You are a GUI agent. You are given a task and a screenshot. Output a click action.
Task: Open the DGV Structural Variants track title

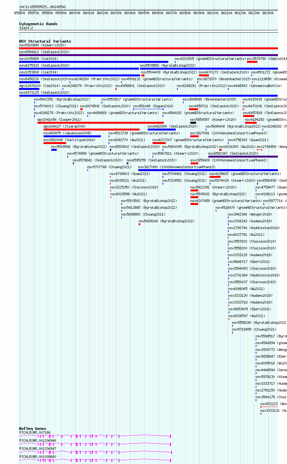45,41
